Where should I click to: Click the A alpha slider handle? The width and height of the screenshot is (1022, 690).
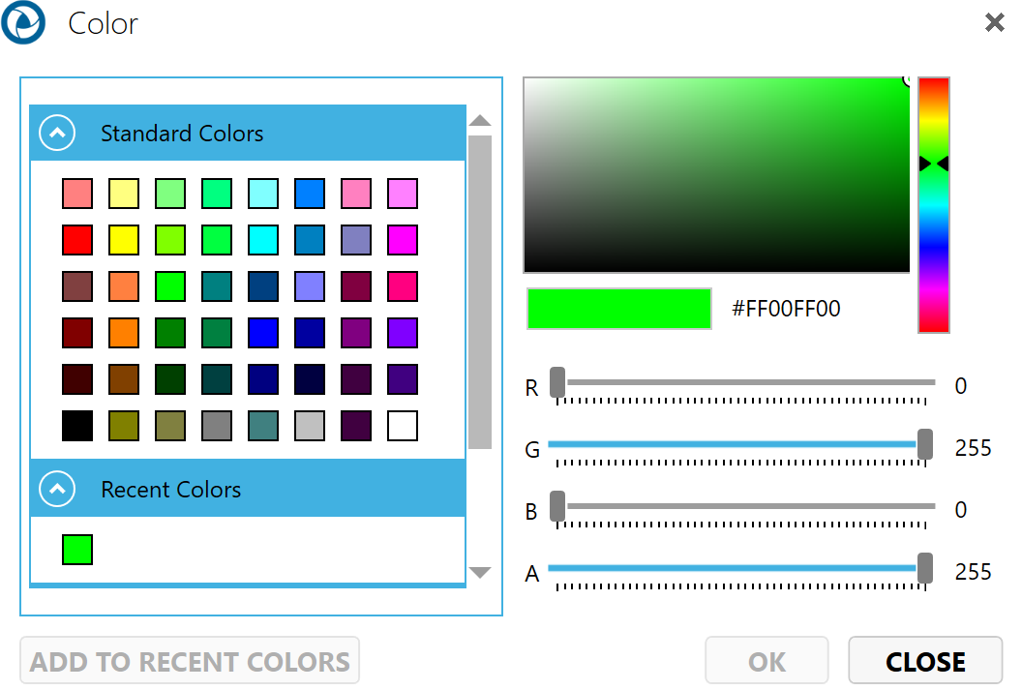(x=925, y=568)
